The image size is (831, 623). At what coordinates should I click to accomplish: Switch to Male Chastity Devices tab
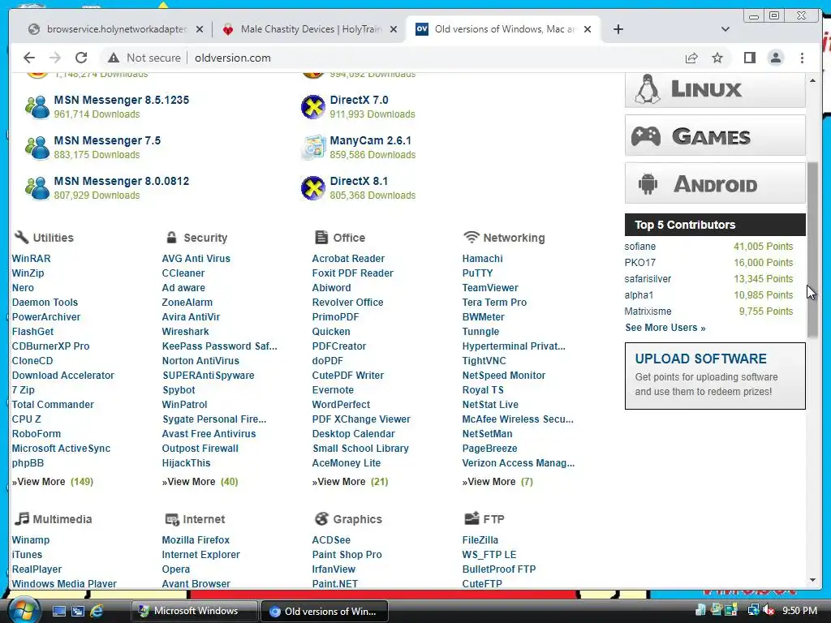point(310,29)
